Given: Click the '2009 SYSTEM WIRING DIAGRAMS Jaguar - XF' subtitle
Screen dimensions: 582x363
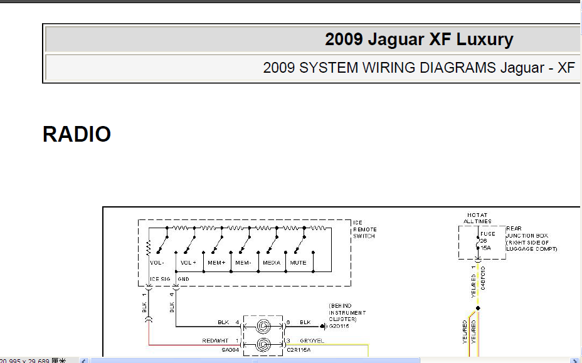Looking at the screenshot, I should point(419,68).
